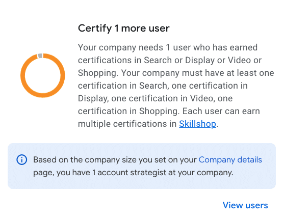Open the Company details link

coord(230,160)
